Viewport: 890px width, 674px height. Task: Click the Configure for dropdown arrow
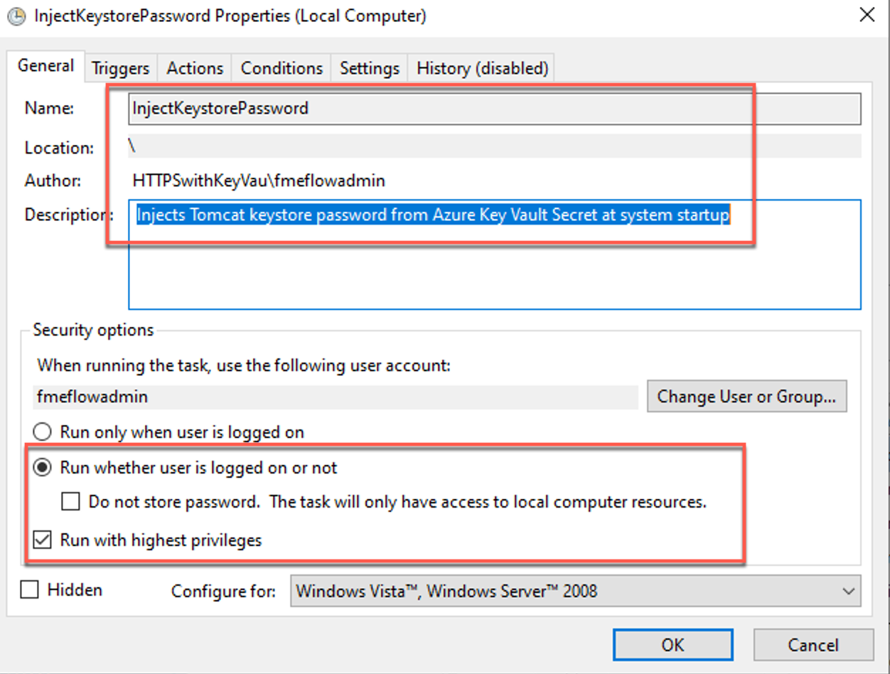pos(847,591)
